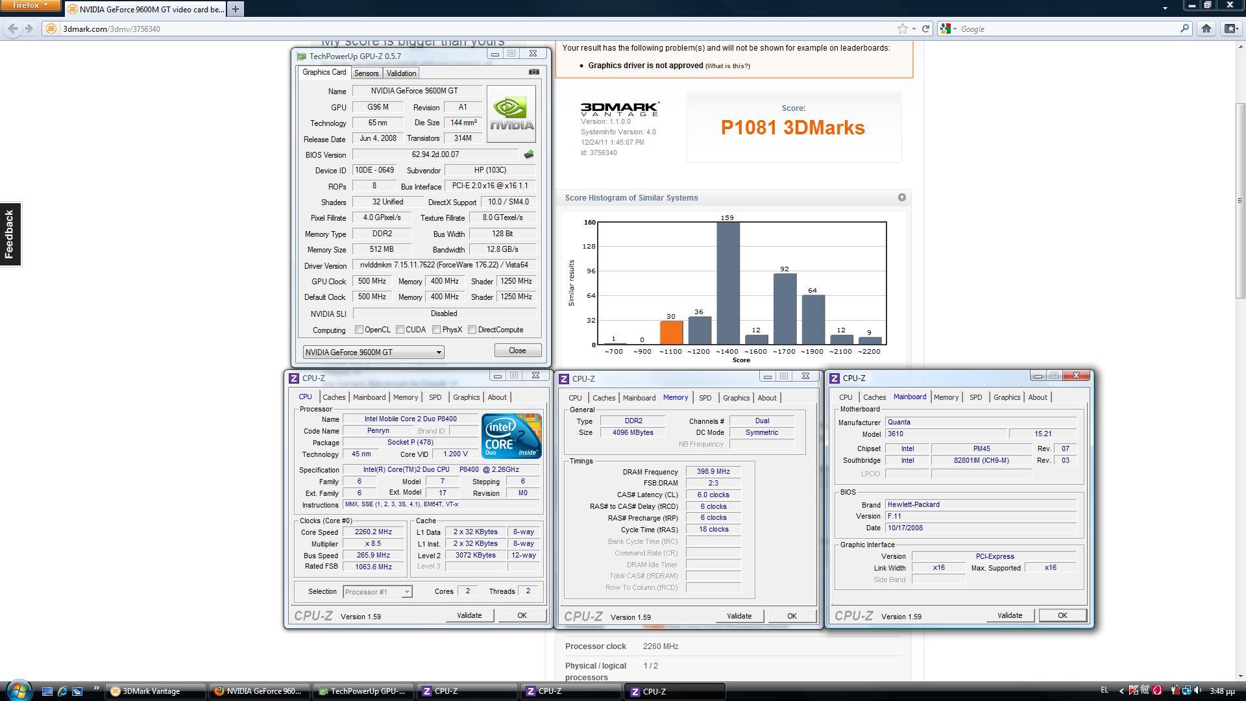This screenshot has height=701, width=1246.
Task: Click the search magnifier icon in Google box
Action: (1184, 29)
